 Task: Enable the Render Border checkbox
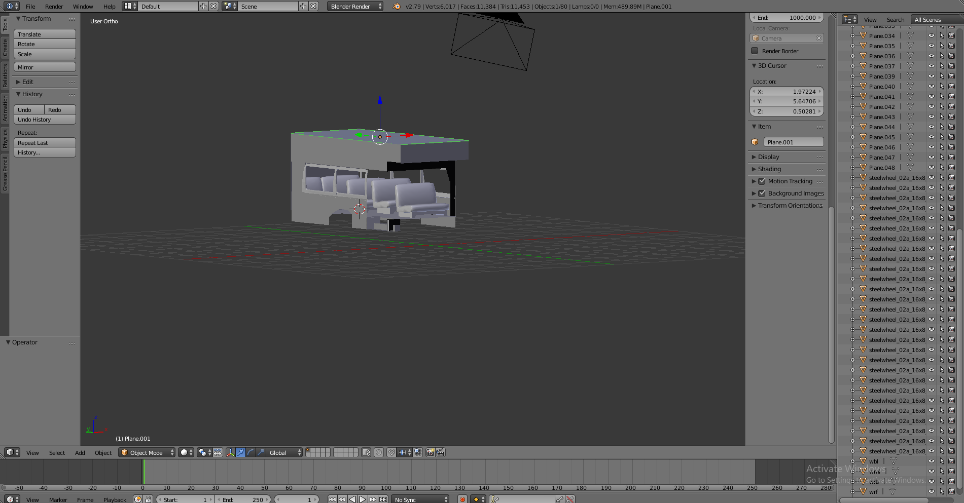coord(755,51)
